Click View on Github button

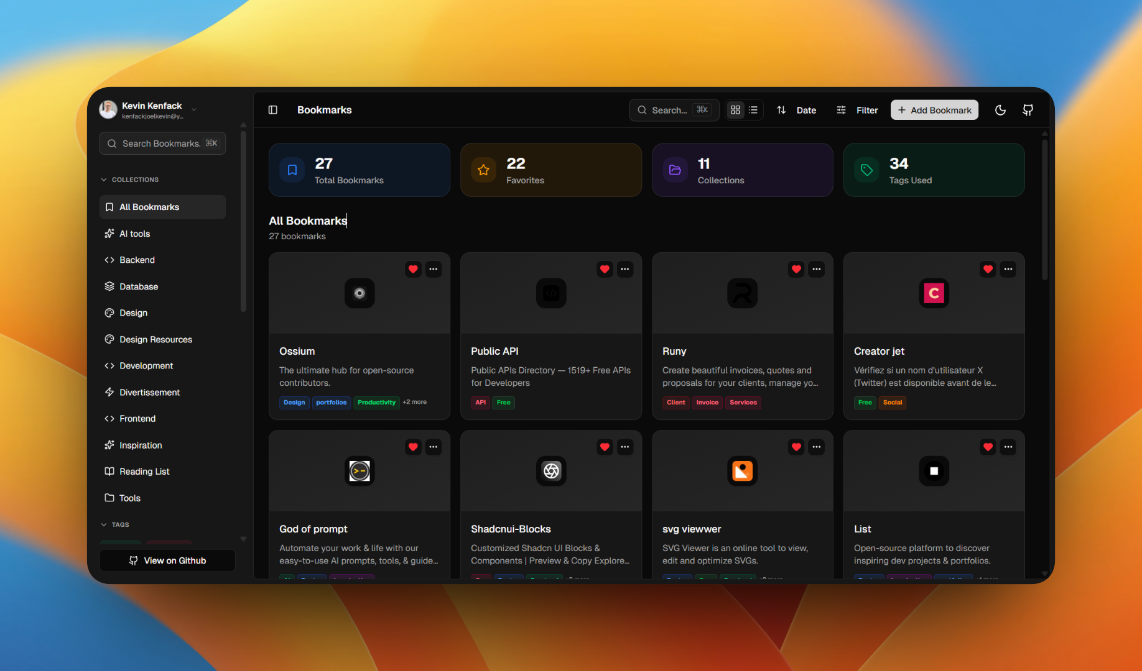click(167, 560)
